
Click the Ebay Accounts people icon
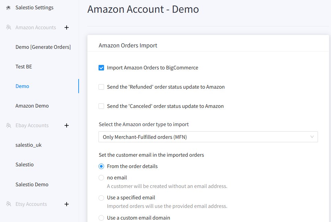(x=9, y=125)
